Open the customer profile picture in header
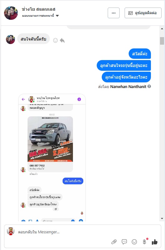The width and height of the screenshot is (165, 250). [x=11, y=13]
